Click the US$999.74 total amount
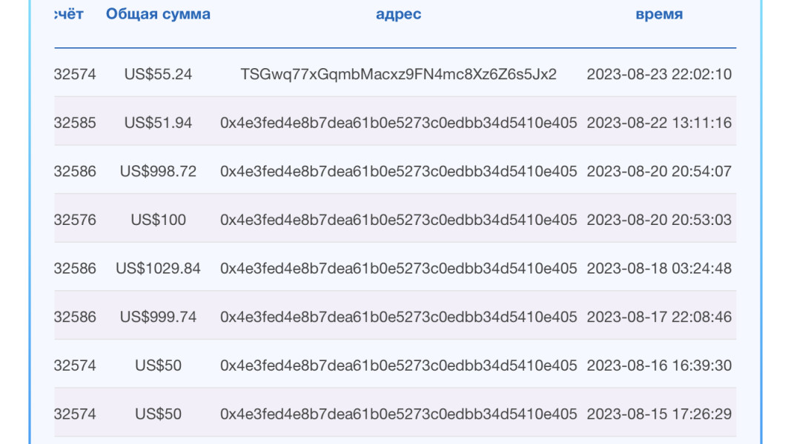Image resolution: width=791 pixels, height=444 pixels. click(158, 317)
